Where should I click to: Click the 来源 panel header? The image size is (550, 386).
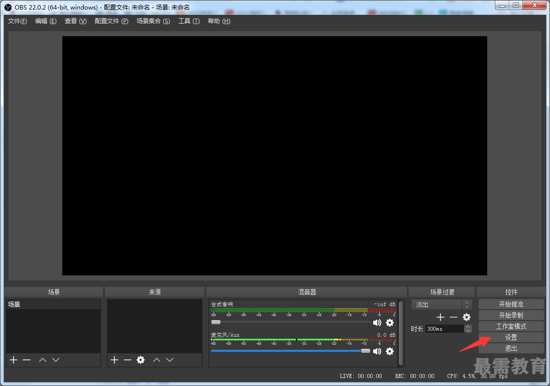pos(155,292)
